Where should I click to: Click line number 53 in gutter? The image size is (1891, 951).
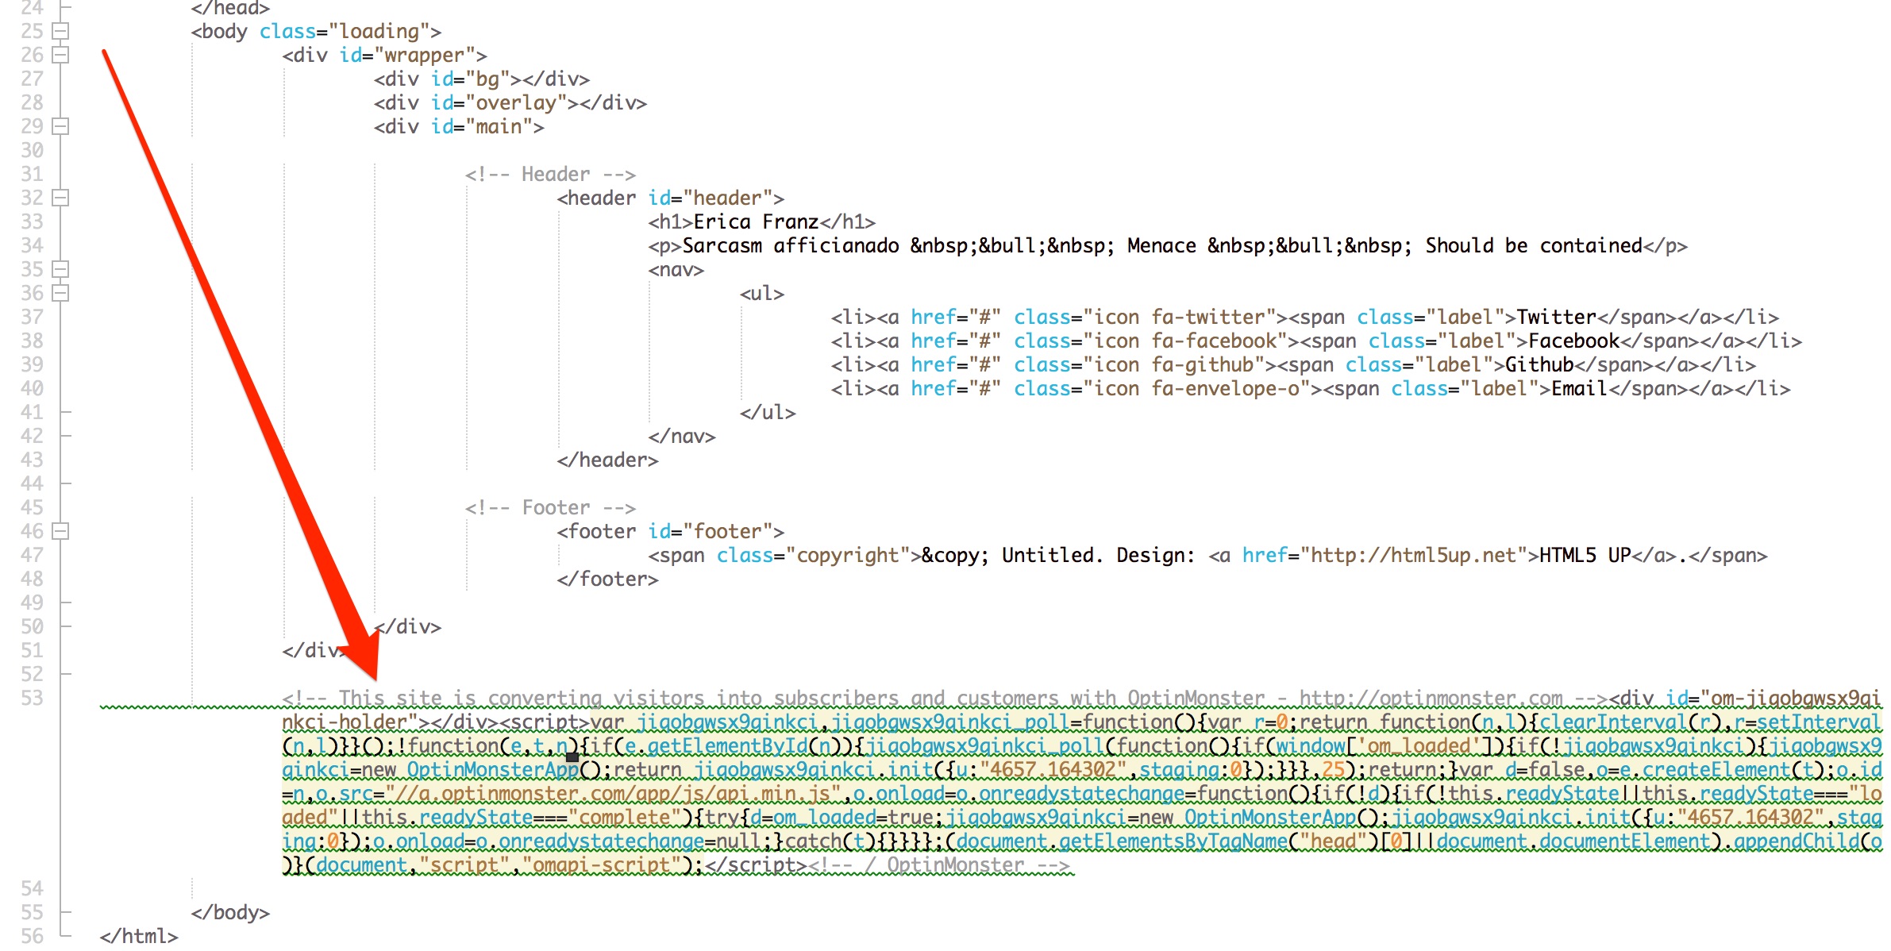click(32, 698)
